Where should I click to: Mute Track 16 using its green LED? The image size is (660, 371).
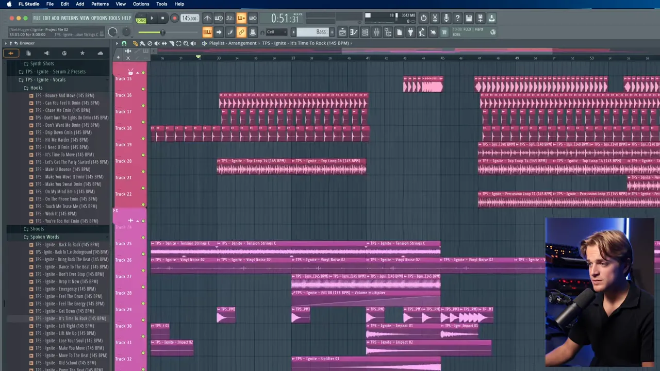coord(143,89)
